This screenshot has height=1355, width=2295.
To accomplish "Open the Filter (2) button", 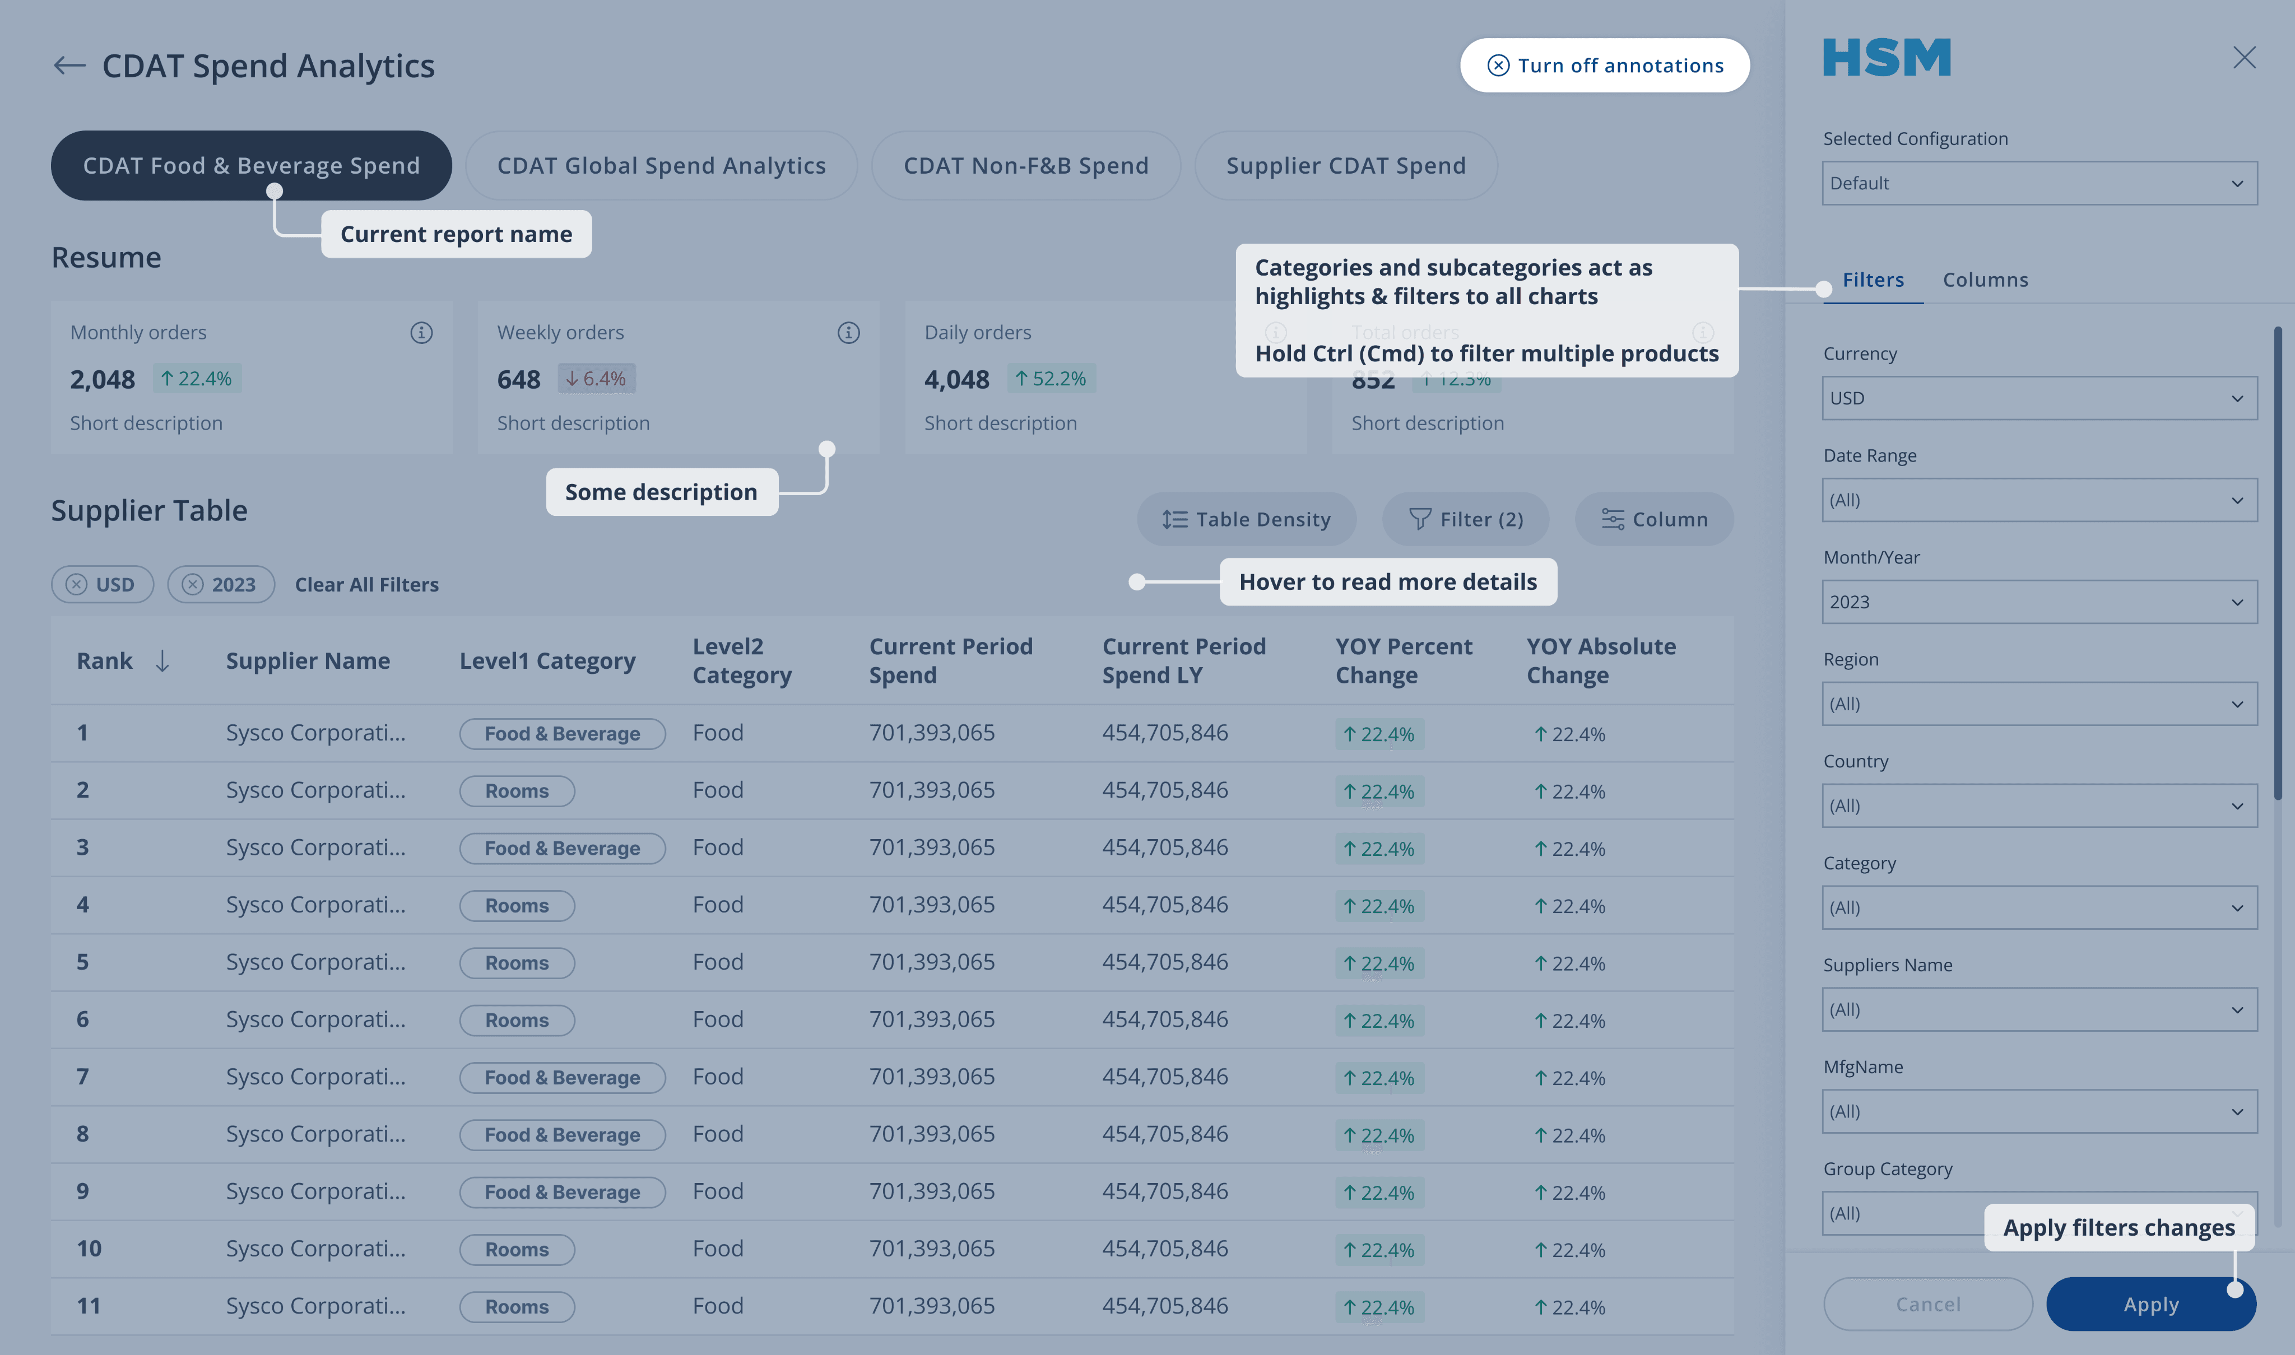I will coord(1466,519).
